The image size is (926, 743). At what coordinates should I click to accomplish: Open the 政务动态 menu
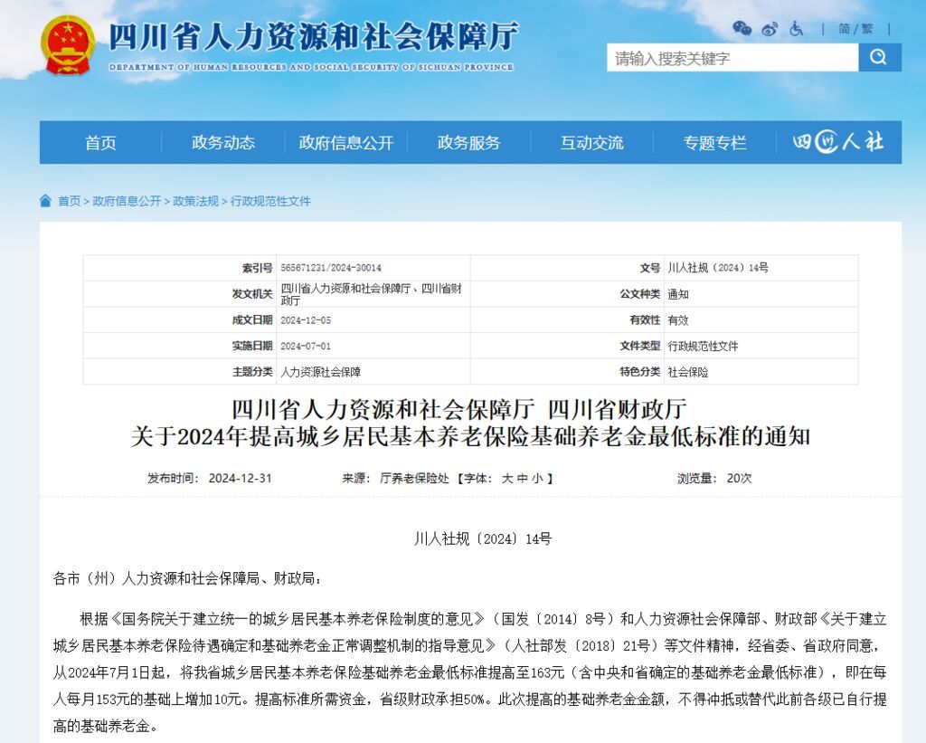coord(223,142)
